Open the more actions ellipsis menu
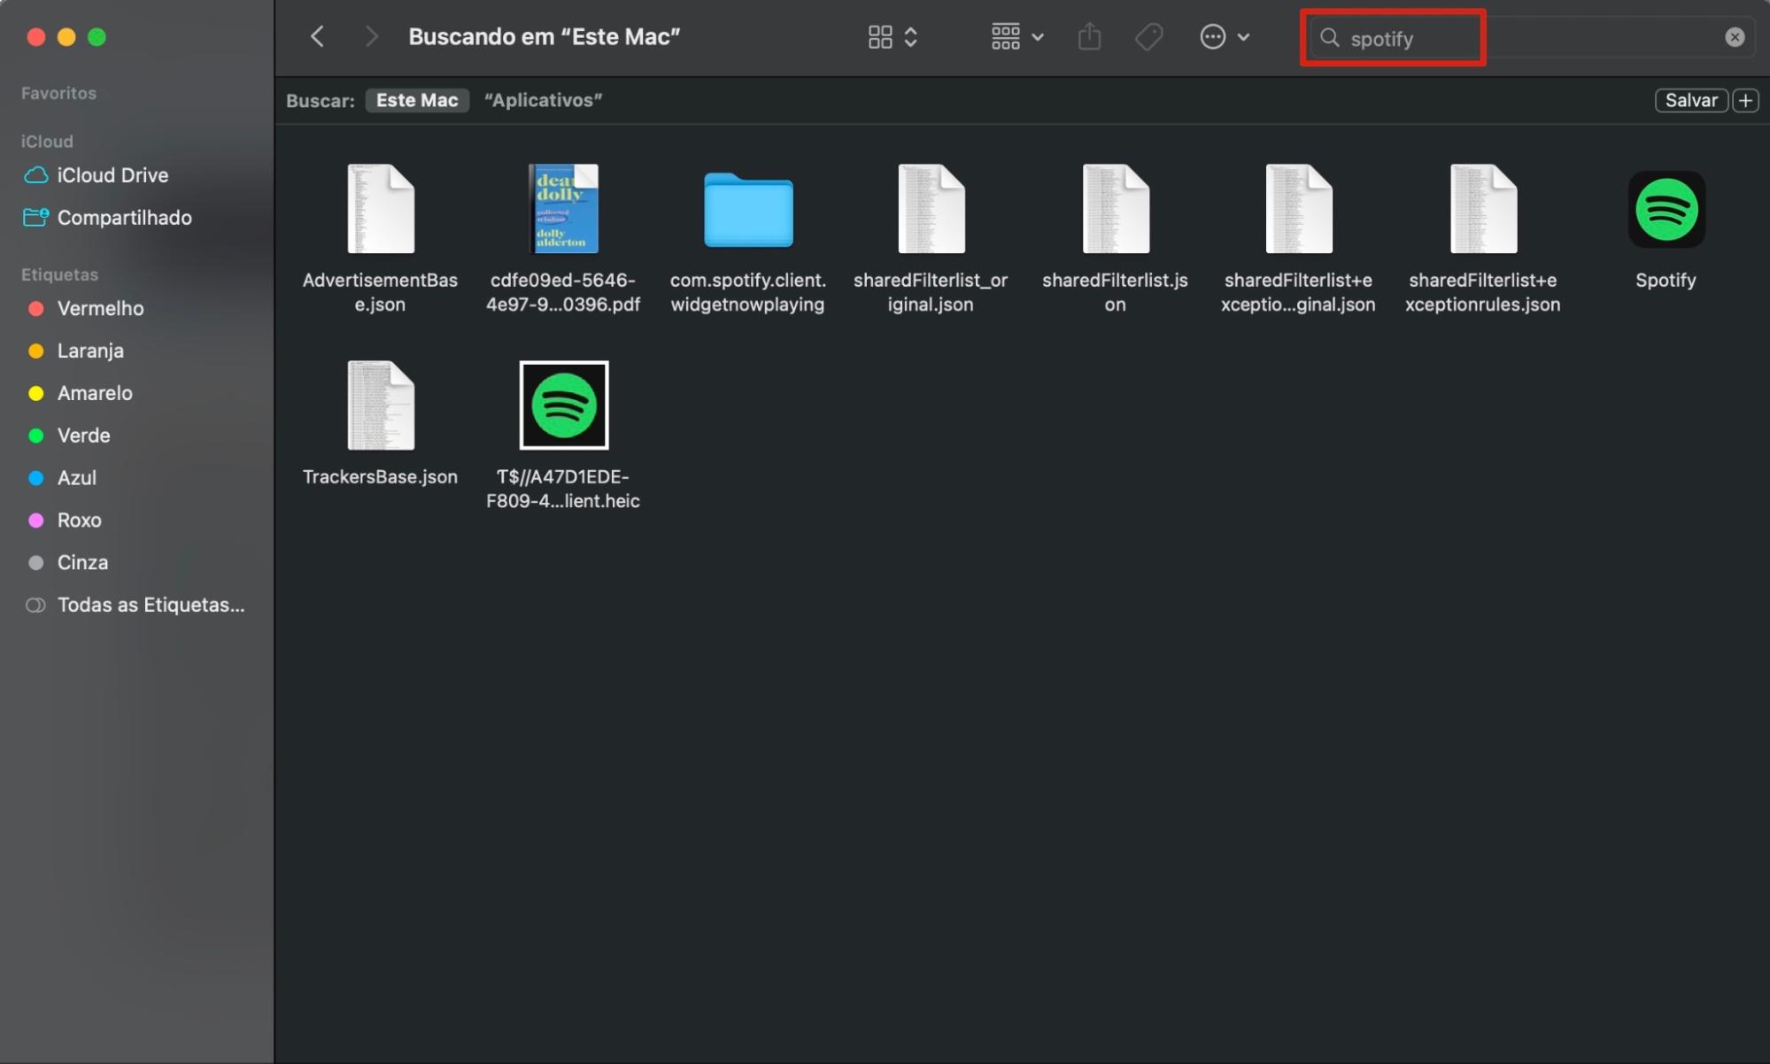1770x1064 pixels. (x=1212, y=36)
